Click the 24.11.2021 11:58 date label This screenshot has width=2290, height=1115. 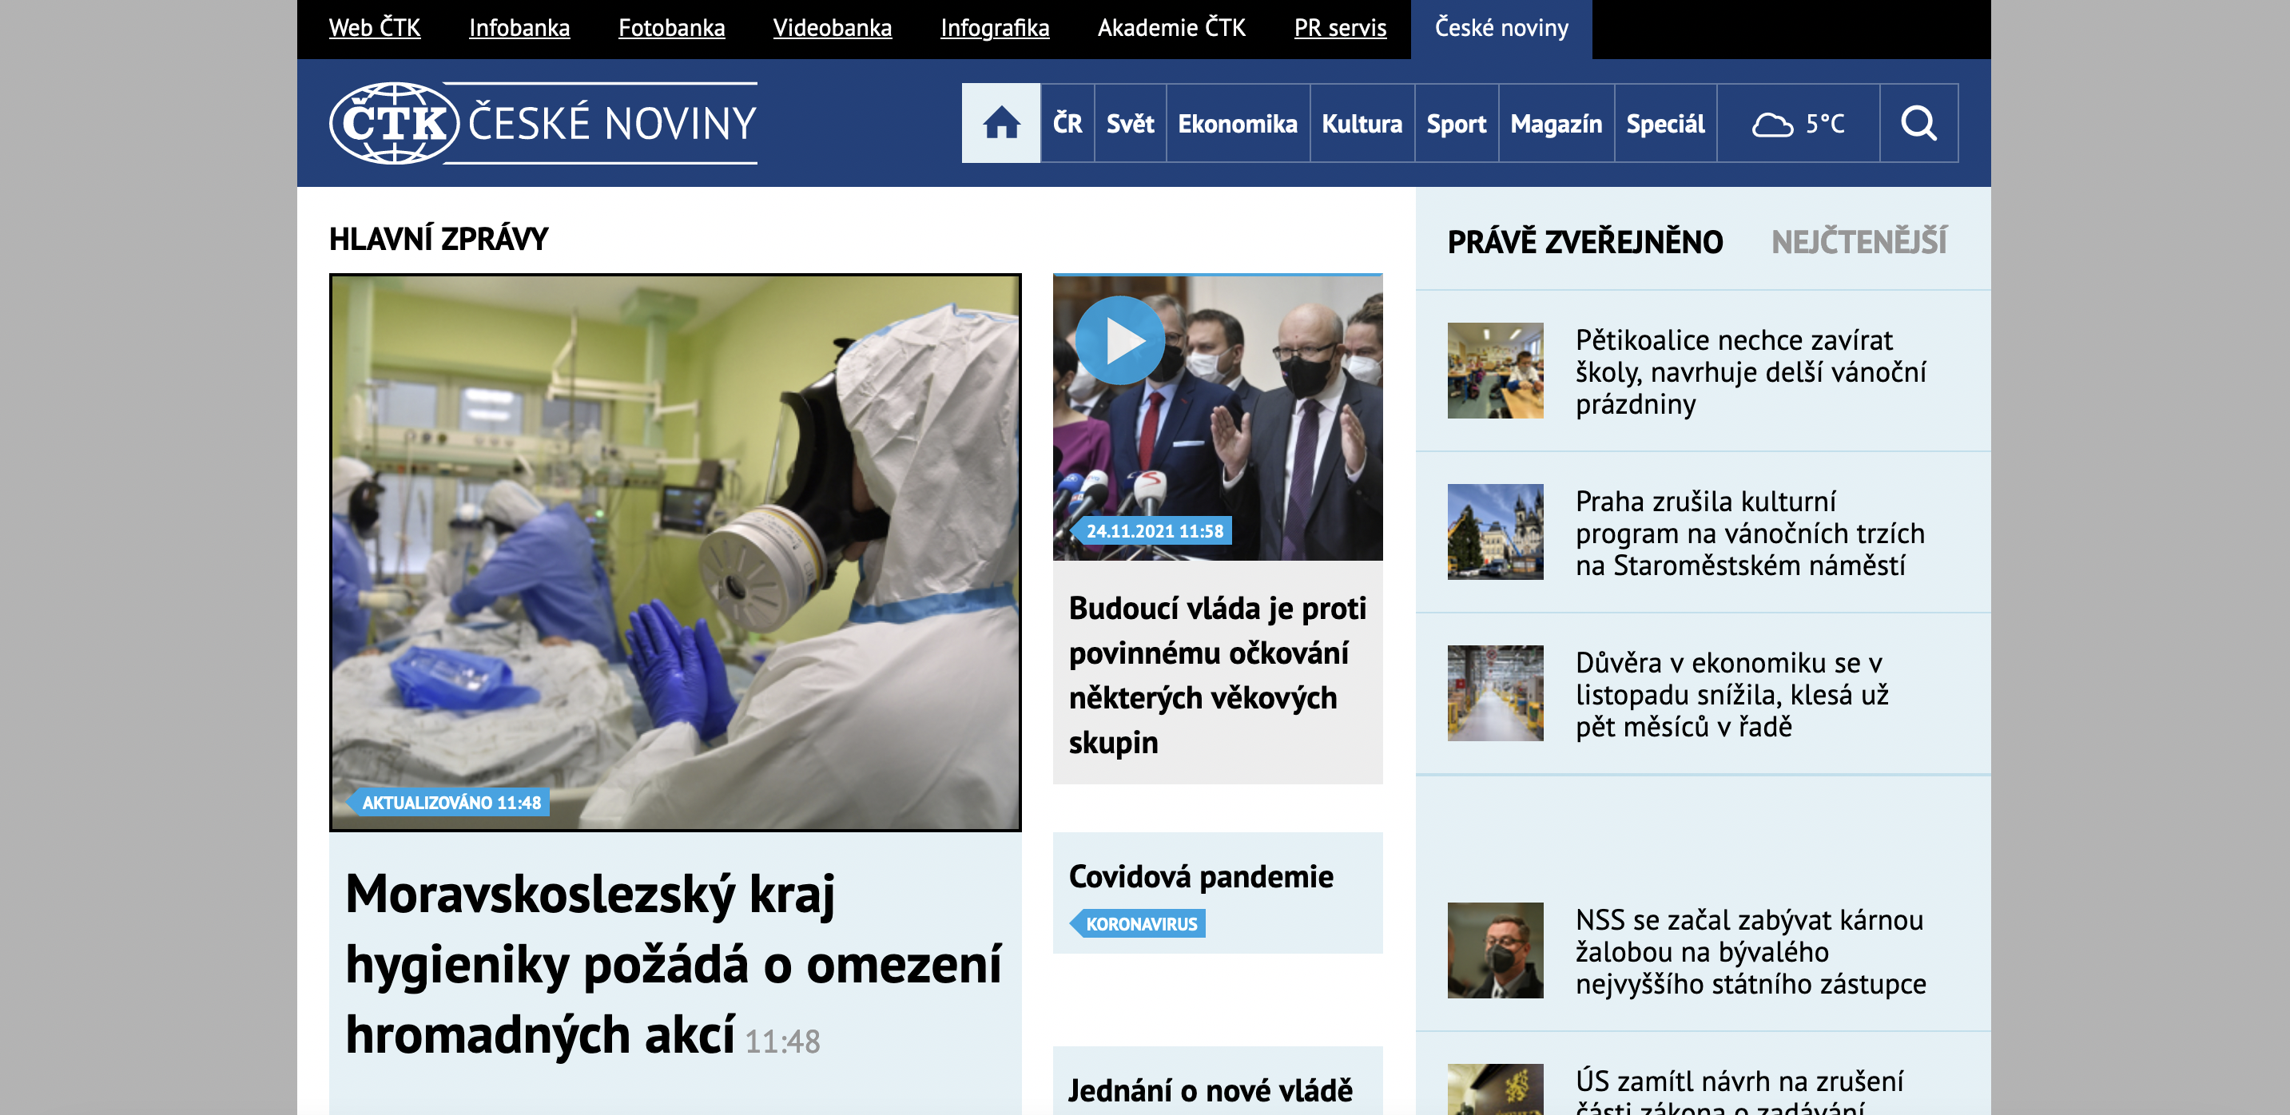[1151, 530]
